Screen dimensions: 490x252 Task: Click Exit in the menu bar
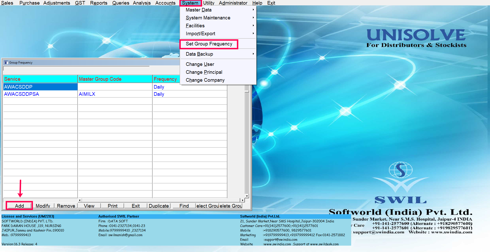pyautogui.click(x=271, y=3)
